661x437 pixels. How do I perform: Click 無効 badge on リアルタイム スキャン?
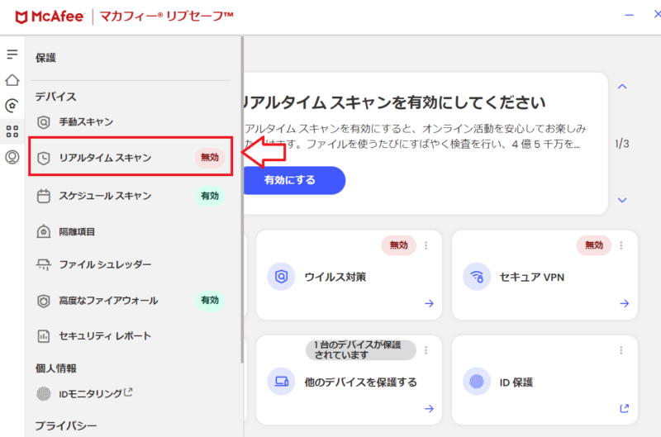tap(210, 158)
